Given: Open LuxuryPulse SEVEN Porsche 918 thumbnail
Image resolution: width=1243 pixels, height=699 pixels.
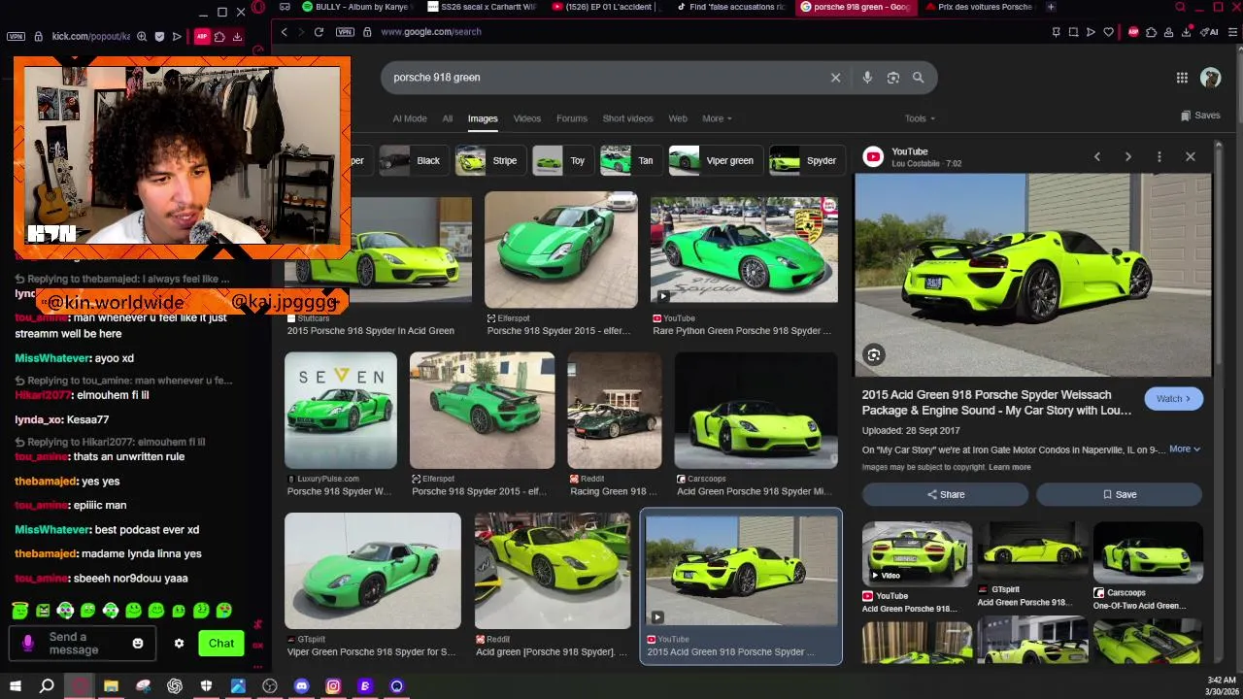Looking at the screenshot, I should click(341, 411).
